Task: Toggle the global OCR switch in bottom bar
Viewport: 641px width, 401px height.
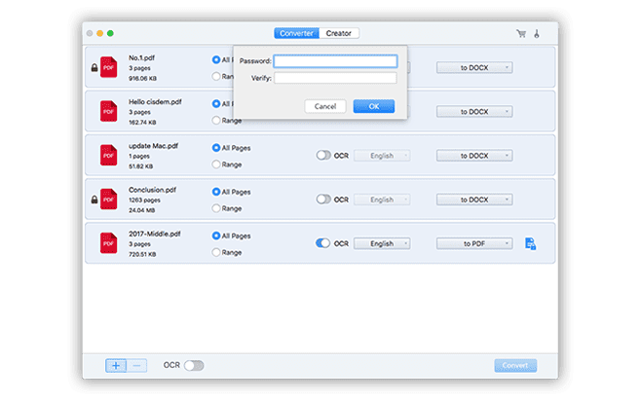Action: [194, 365]
